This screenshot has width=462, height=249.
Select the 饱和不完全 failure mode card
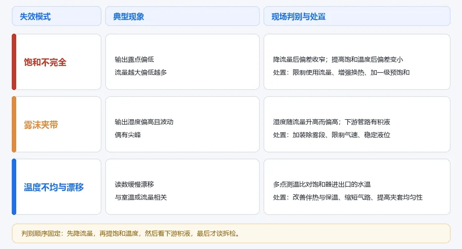(x=56, y=62)
